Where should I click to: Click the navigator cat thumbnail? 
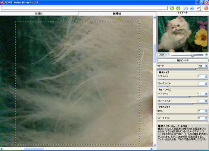click(x=183, y=34)
